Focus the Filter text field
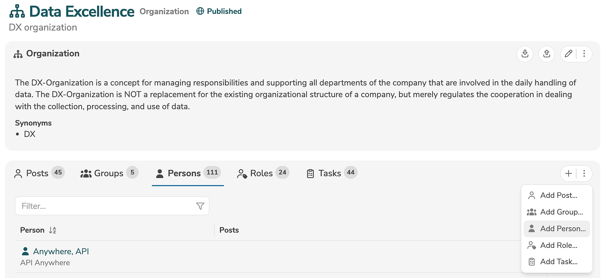606x278 pixels. tap(105, 206)
